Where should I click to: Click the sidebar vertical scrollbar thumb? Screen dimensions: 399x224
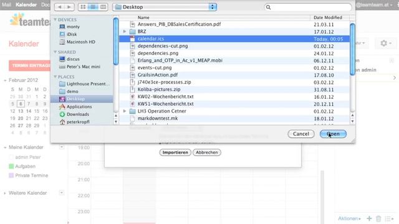[116, 42]
